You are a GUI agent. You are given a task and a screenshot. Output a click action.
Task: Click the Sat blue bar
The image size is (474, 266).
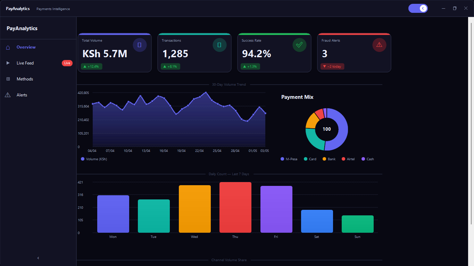(x=317, y=221)
